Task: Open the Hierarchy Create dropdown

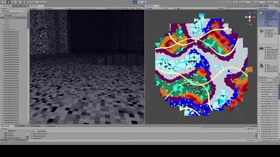Action: tap(4, 8)
